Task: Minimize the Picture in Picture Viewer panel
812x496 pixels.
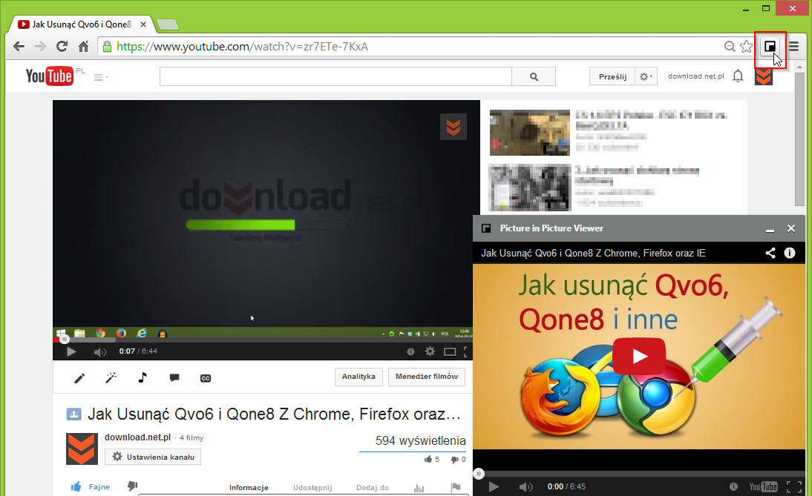Action: pos(770,228)
